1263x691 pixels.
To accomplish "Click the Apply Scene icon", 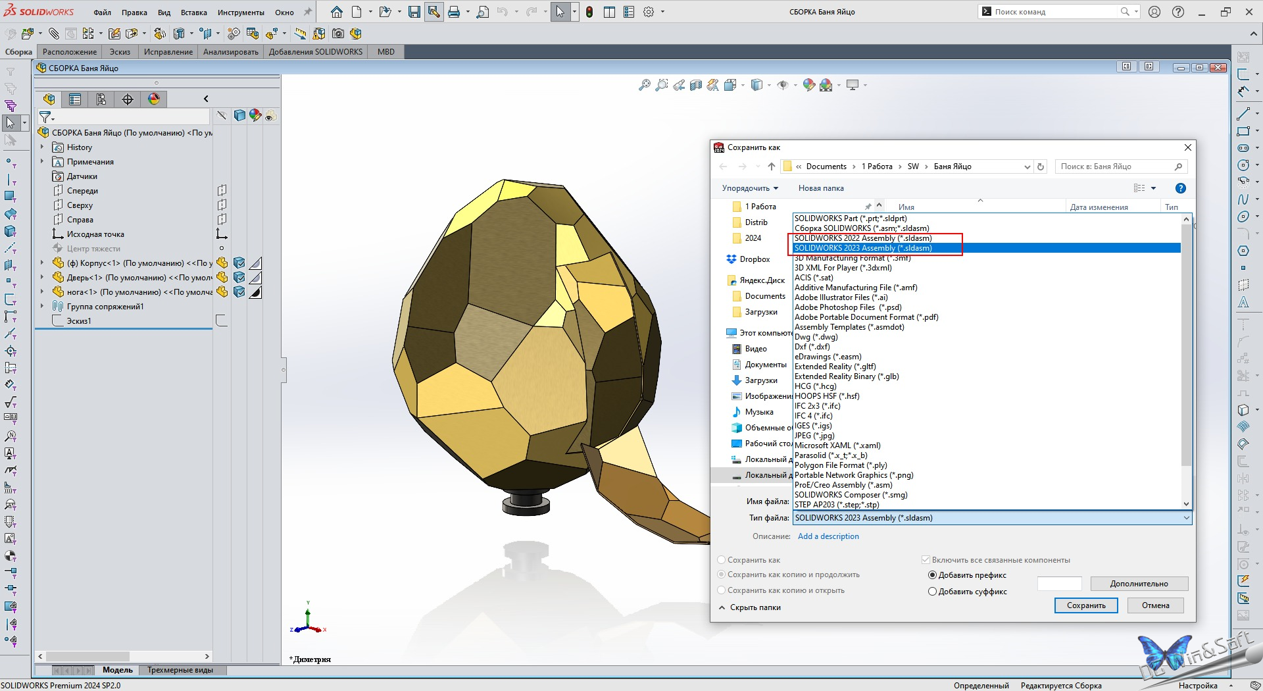I will [826, 85].
